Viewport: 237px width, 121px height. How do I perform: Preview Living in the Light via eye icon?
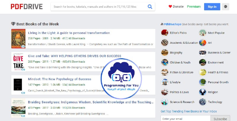coord(23,47)
